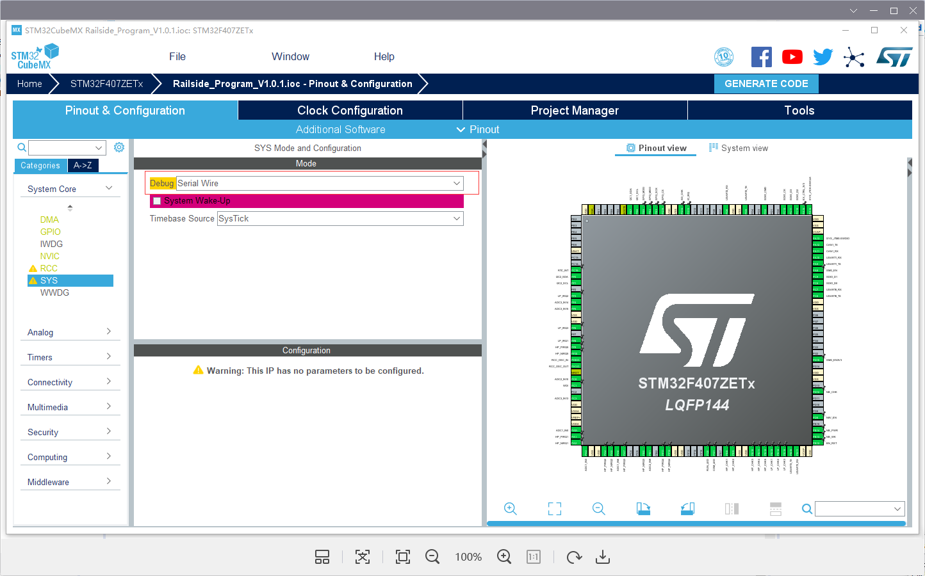925x576 pixels.
Task: Rotate the chip pinout clockwise
Action: pyautogui.click(x=643, y=508)
